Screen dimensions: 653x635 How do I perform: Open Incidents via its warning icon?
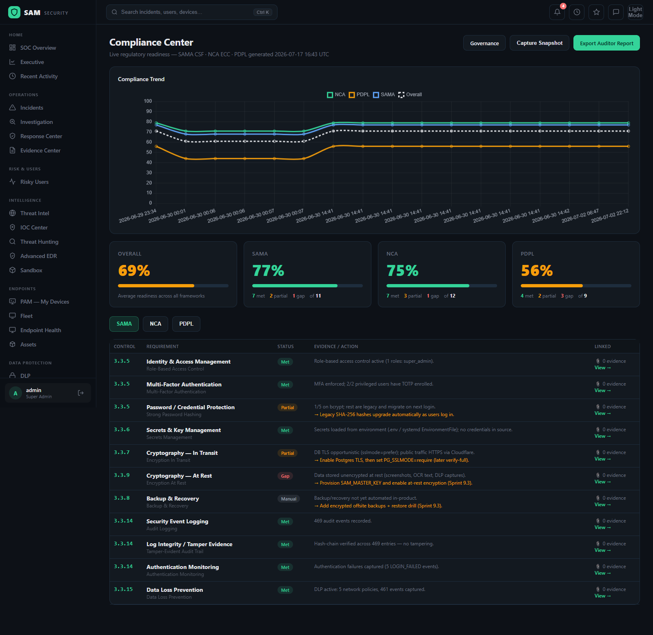coord(13,108)
